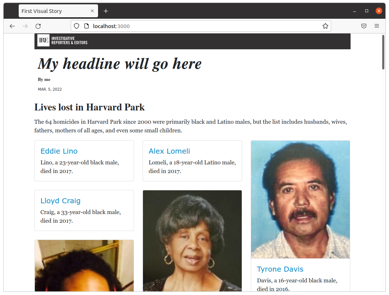Open a new tab with plus button
This screenshot has height=295, width=389.
coord(106,11)
